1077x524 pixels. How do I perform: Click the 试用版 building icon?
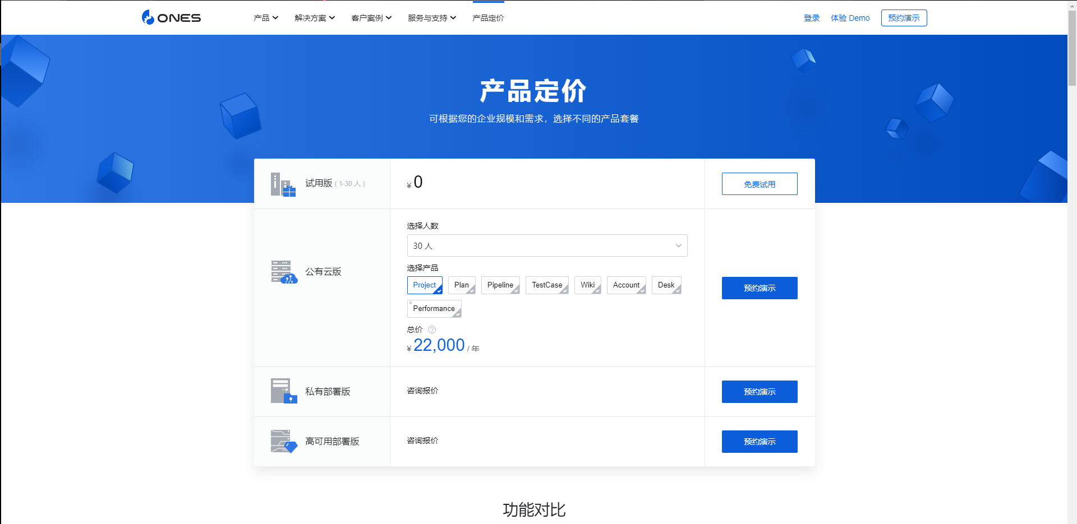(x=283, y=184)
